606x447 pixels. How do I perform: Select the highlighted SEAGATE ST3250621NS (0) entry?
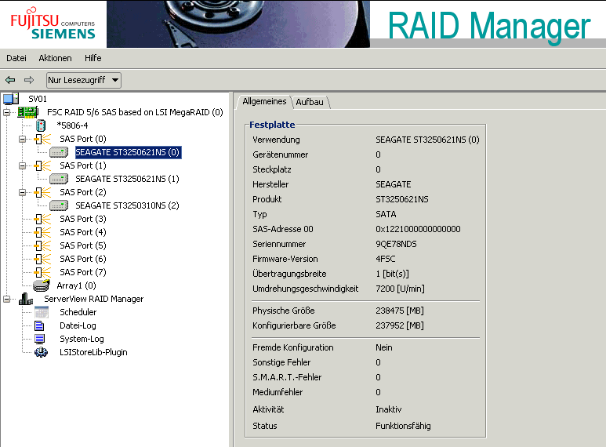click(128, 152)
